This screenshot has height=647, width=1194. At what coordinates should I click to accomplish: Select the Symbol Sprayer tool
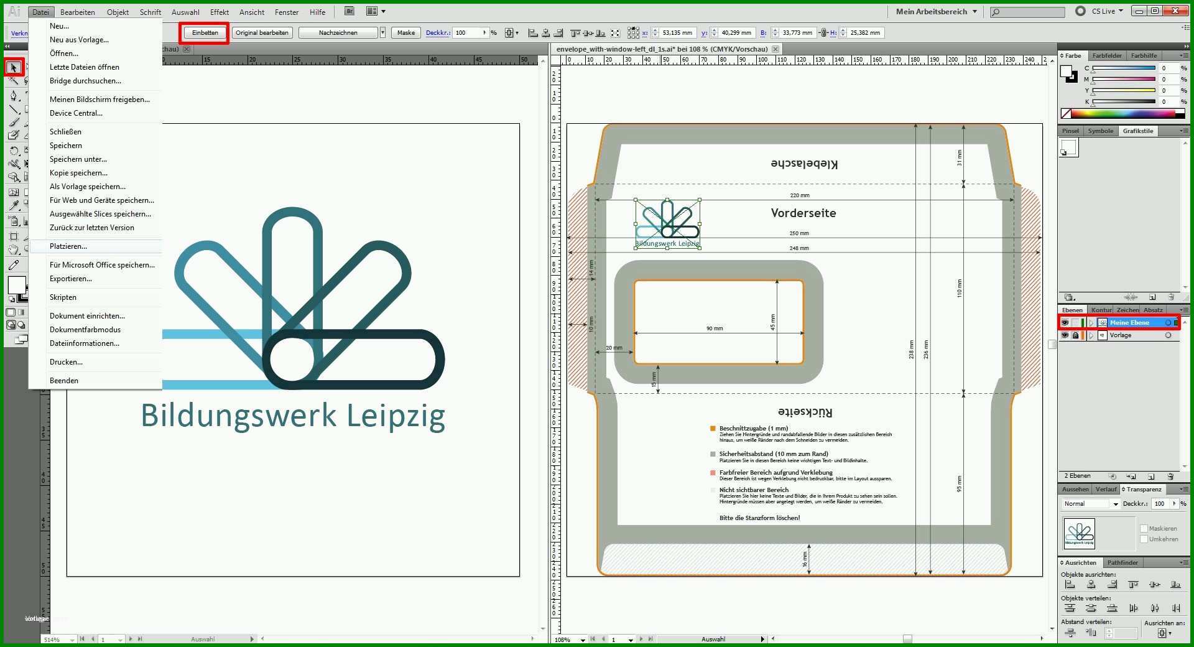point(14,221)
